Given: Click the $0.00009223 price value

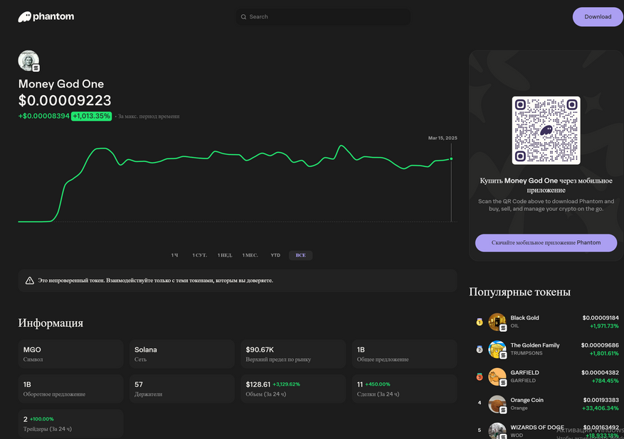Looking at the screenshot, I should (x=65, y=100).
